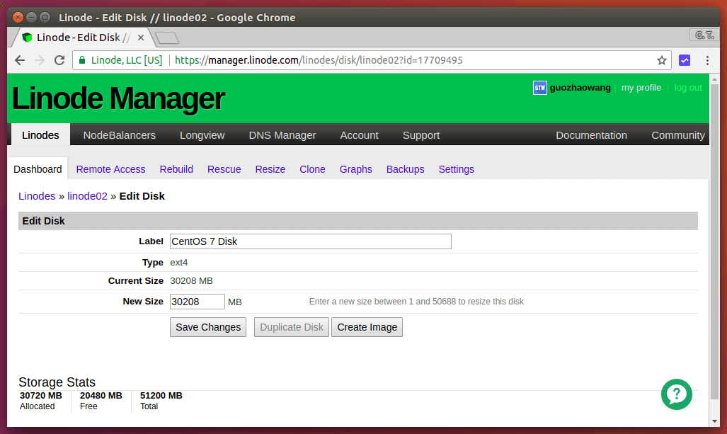This screenshot has width=727, height=434.
Task: Switch to the Remote Access tab
Action: point(110,169)
